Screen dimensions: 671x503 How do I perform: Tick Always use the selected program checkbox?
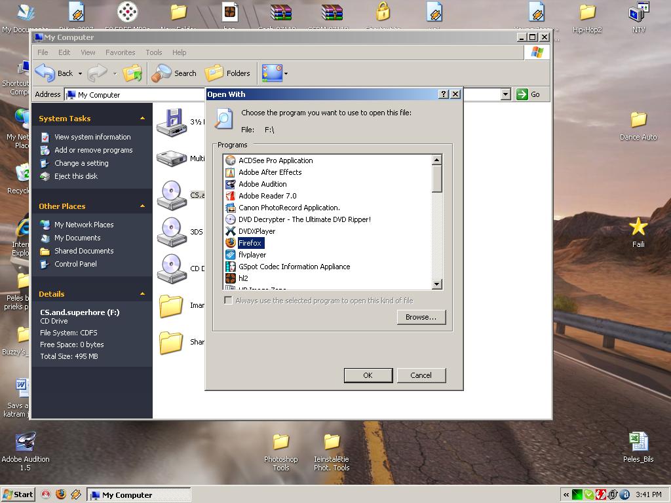click(229, 301)
